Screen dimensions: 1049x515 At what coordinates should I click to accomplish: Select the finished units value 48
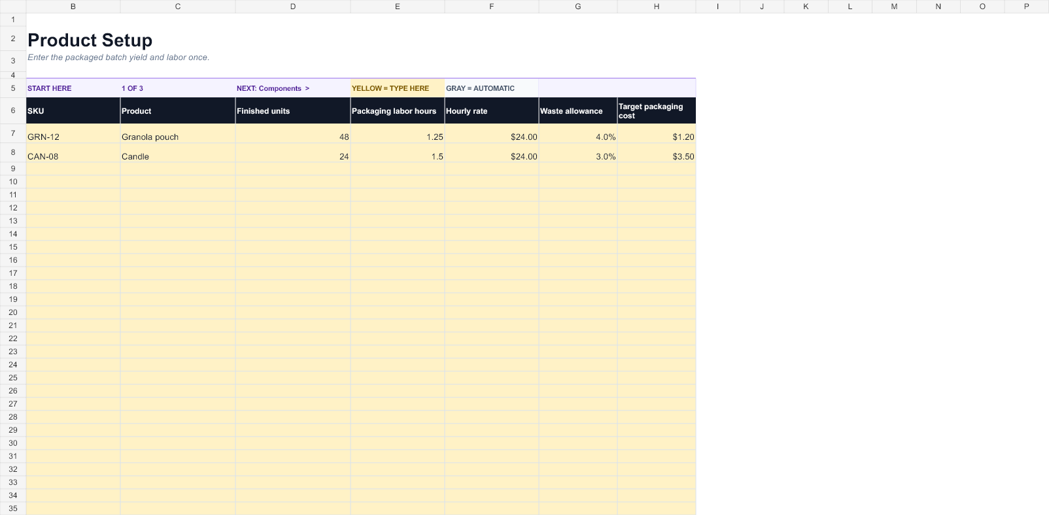(293, 133)
